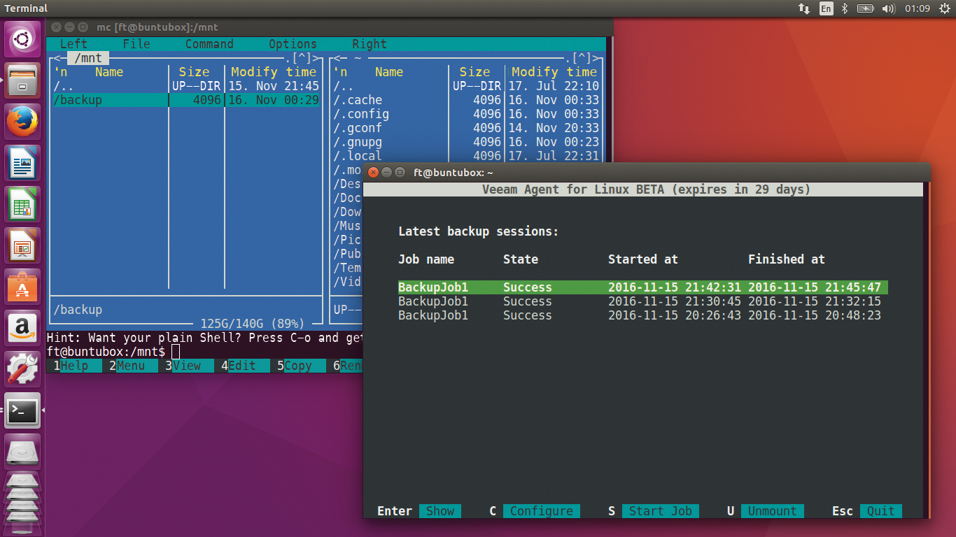
Task: Select the /.local directory in right panel
Action: point(466,156)
